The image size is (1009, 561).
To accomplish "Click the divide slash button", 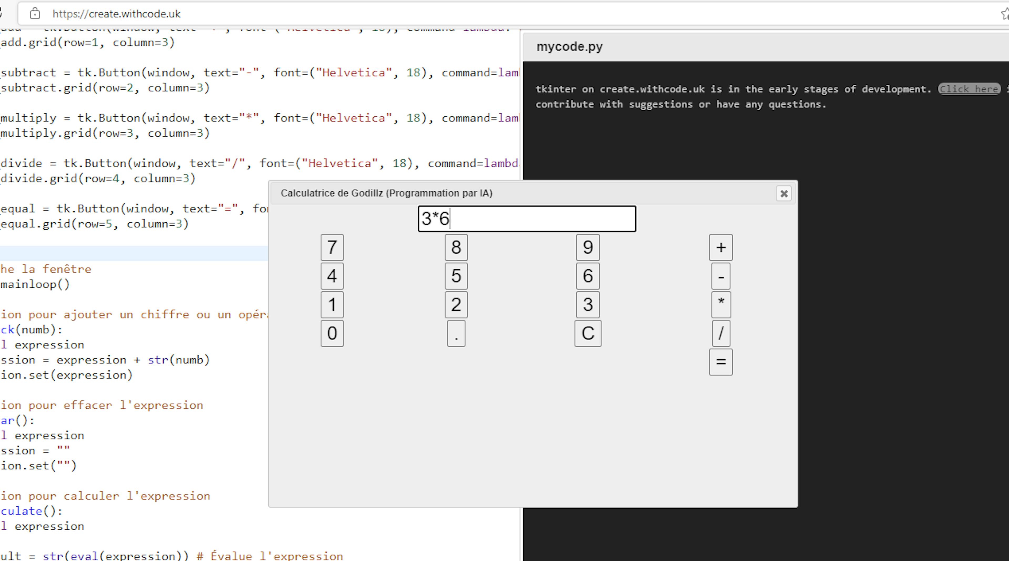I will click(721, 333).
